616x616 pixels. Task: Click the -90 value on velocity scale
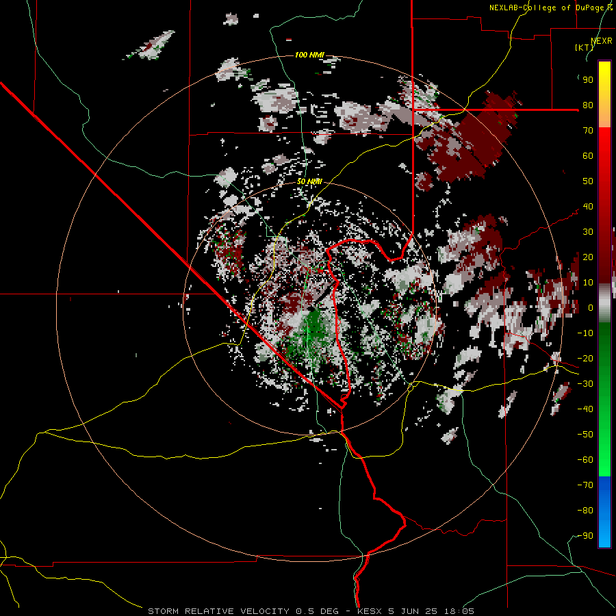(x=585, y=536)
